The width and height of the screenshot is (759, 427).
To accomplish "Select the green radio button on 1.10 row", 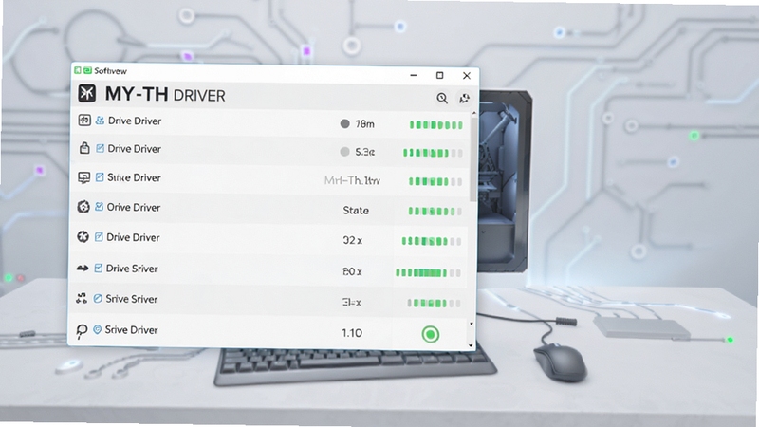I will point(431,334).
